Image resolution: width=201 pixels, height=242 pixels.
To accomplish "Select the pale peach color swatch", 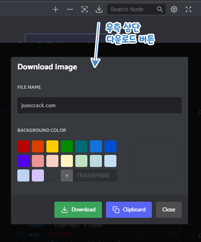I will (x=52, y=161).
